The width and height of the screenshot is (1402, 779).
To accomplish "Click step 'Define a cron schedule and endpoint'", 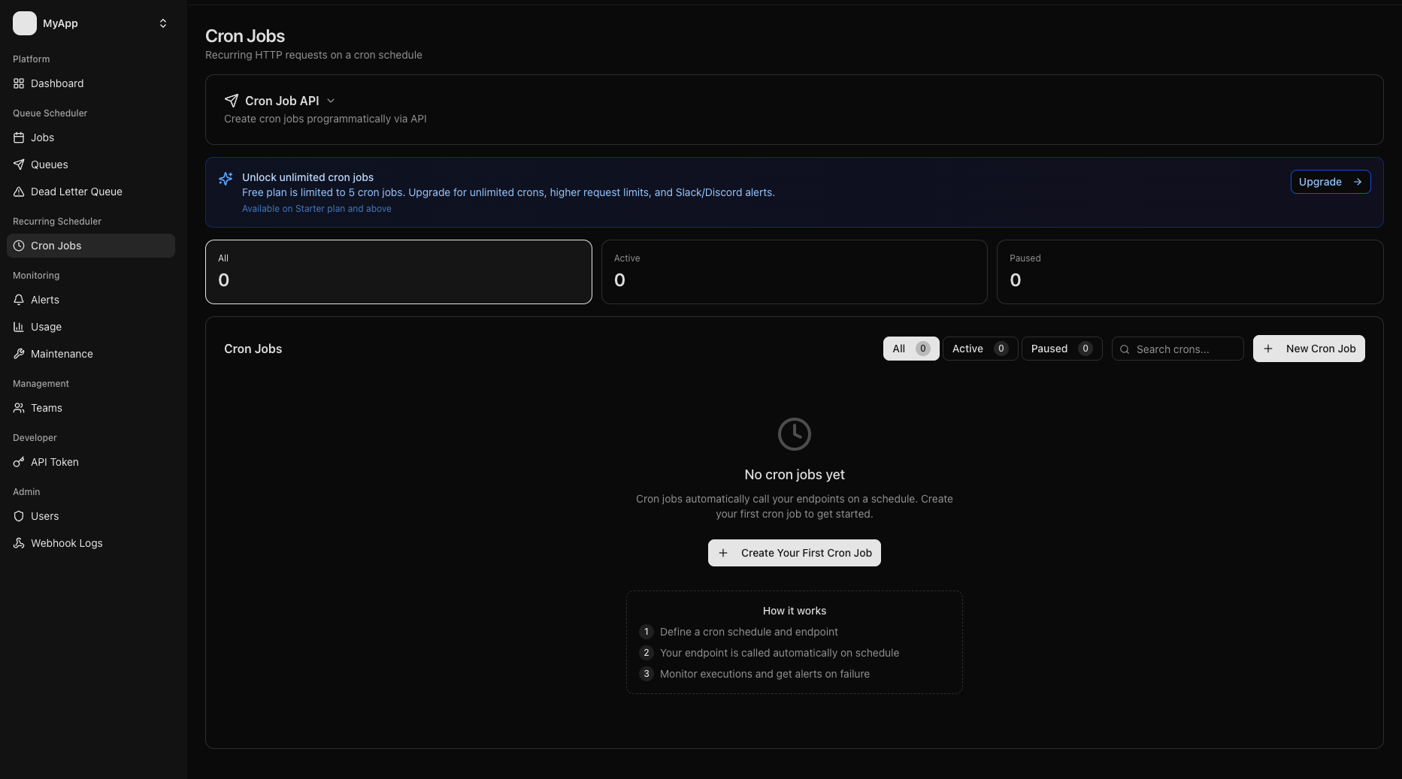I will (x=749, y=632).
